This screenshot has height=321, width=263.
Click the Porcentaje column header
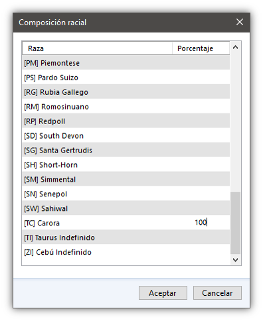click(201, 48)
